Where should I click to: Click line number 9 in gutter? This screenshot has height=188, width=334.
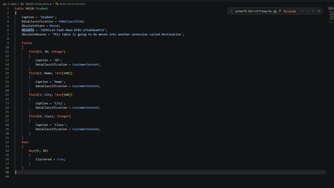[8, 43]
